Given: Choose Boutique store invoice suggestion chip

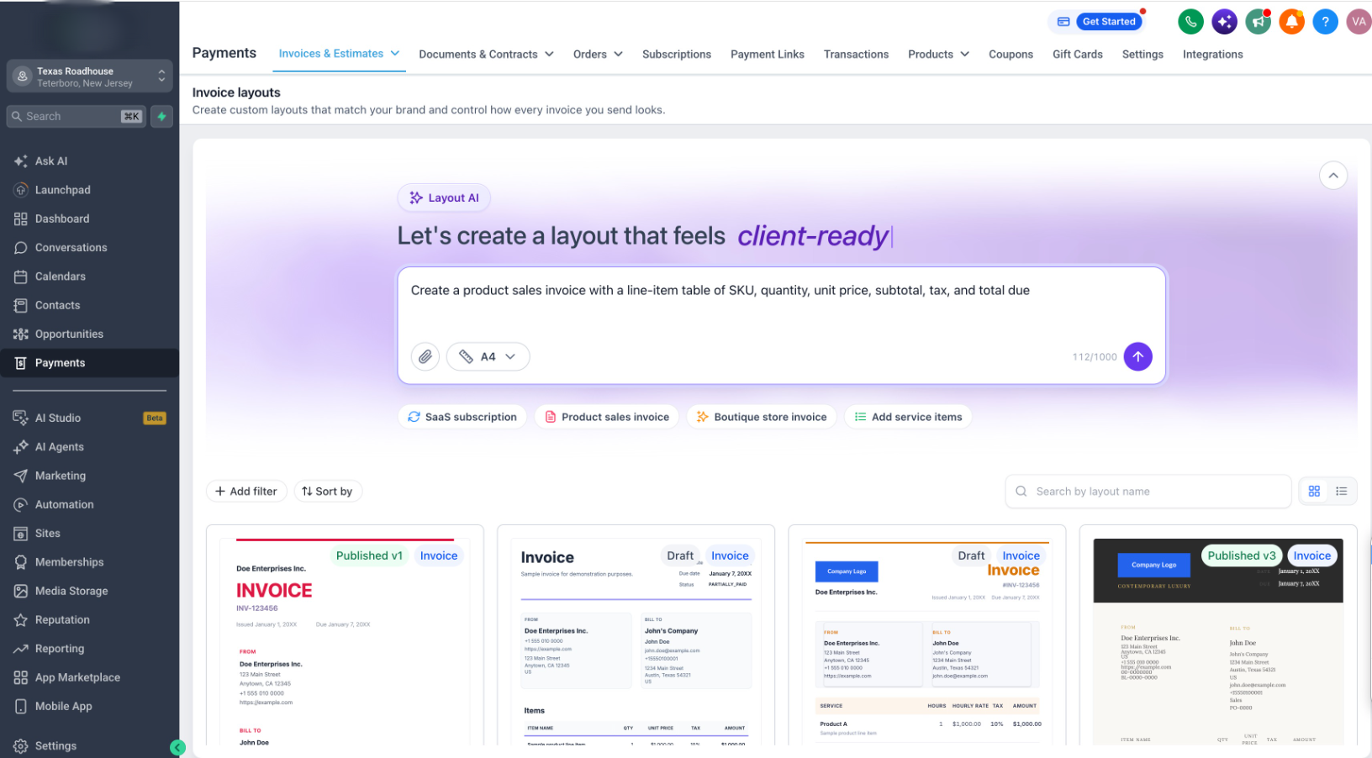Looking at the screenshot, I should [762, 417].
